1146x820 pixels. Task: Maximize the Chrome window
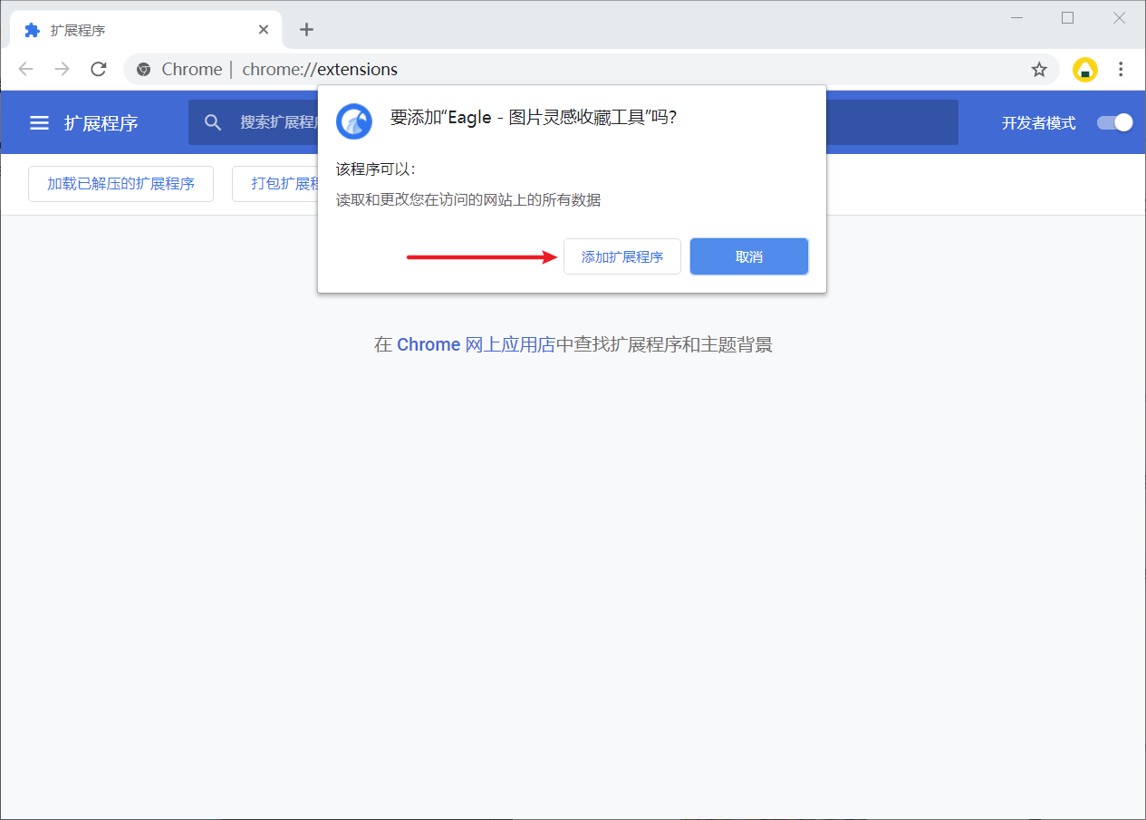click(1068, 18)
